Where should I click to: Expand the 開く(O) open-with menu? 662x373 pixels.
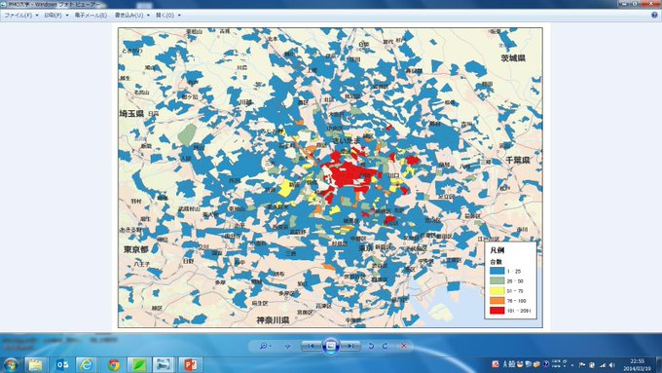pos(168,16)
